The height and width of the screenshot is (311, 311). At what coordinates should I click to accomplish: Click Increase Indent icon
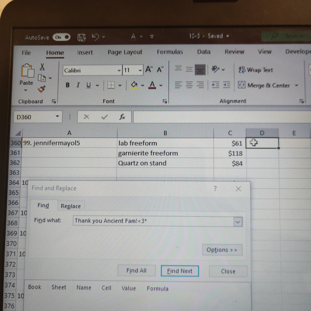pos(226,85)
